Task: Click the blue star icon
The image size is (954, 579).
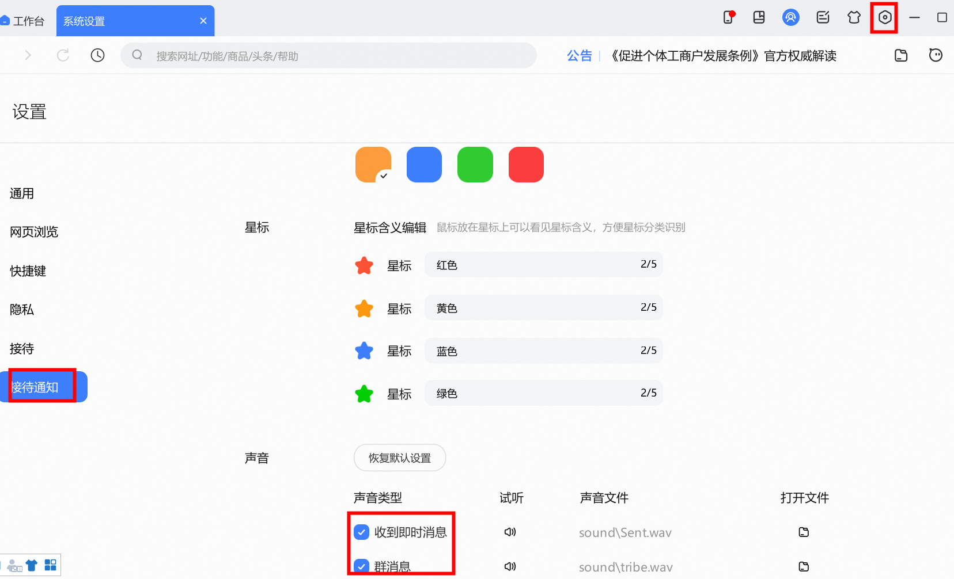Action: point(364,351)
